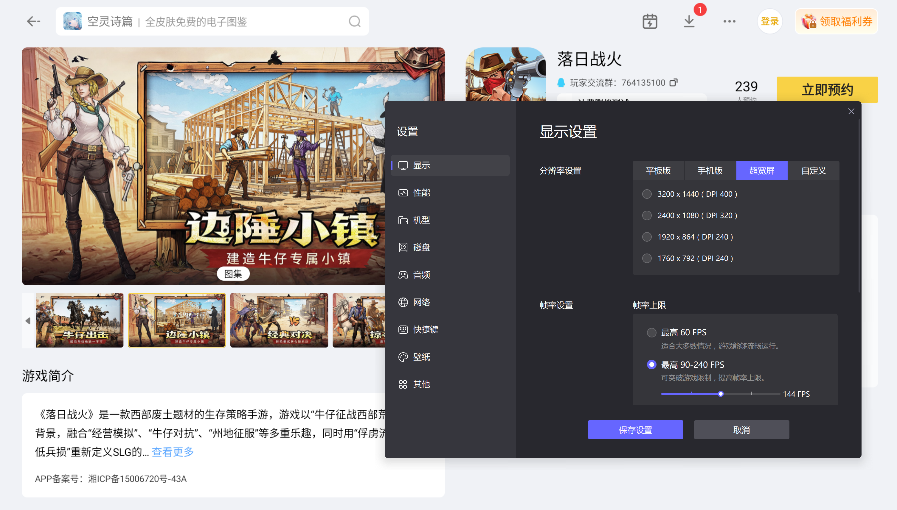The image size is (897, 510).
Task: Select the 经典对决 screenshot thumbnail
Action: 279,320
